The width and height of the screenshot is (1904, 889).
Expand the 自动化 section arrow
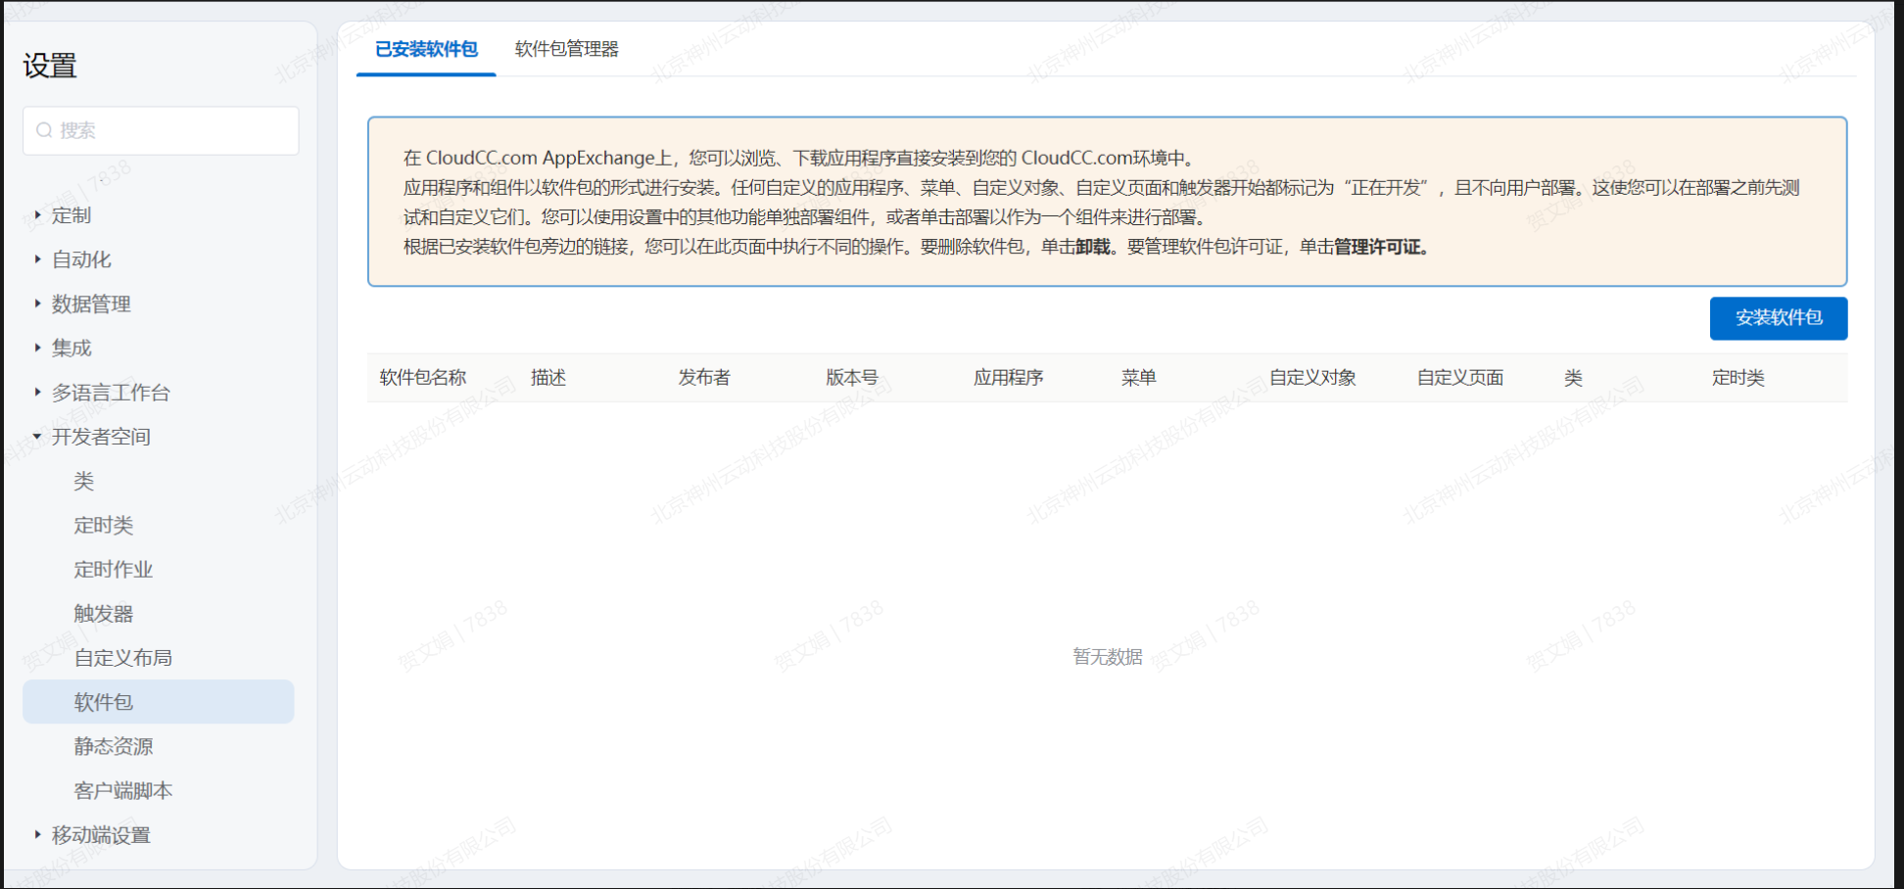point(38,259)
